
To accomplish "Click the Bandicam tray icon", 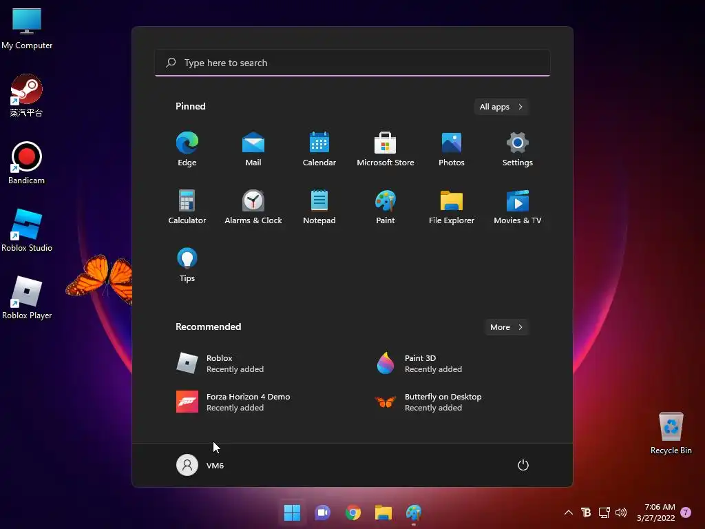I will pyautogui.click(x=587, y=512).
